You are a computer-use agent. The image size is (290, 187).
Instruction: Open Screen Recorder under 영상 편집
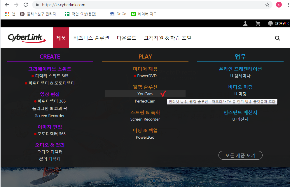(x=50, y=116)
